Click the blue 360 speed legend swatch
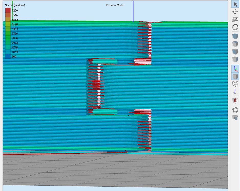This screenshot has width=240, height=191. click(x=8, y=57)
